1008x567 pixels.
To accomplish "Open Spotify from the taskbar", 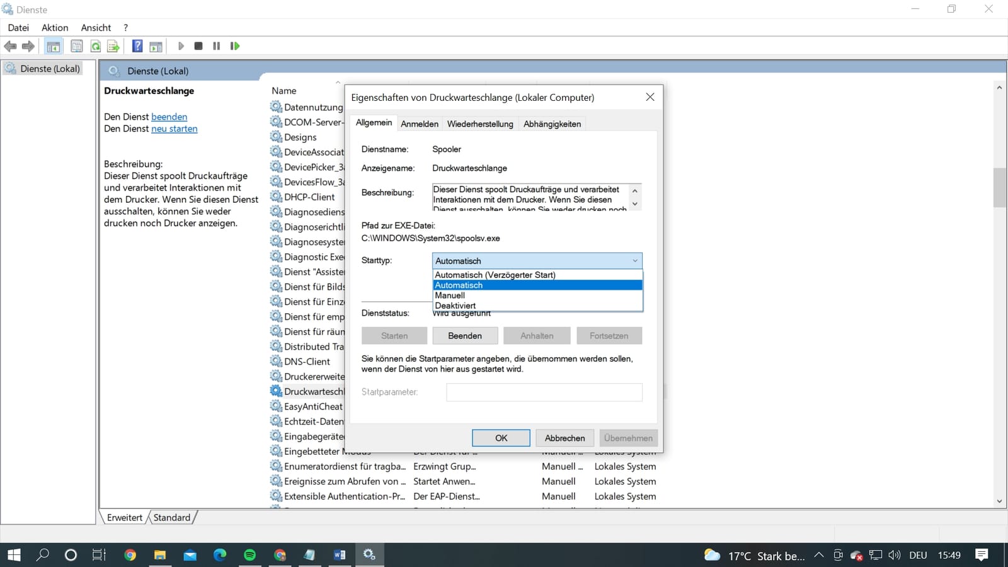I will [250, 555].
